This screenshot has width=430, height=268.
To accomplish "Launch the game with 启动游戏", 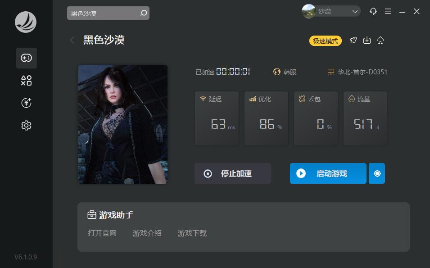I will point(328,173).
